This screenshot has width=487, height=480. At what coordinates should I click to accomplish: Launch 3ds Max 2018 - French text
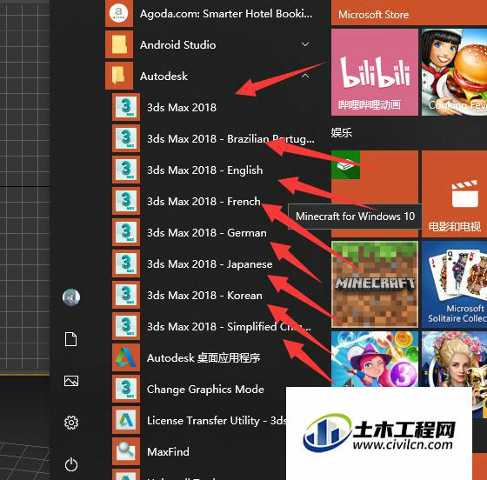(203, 201)
